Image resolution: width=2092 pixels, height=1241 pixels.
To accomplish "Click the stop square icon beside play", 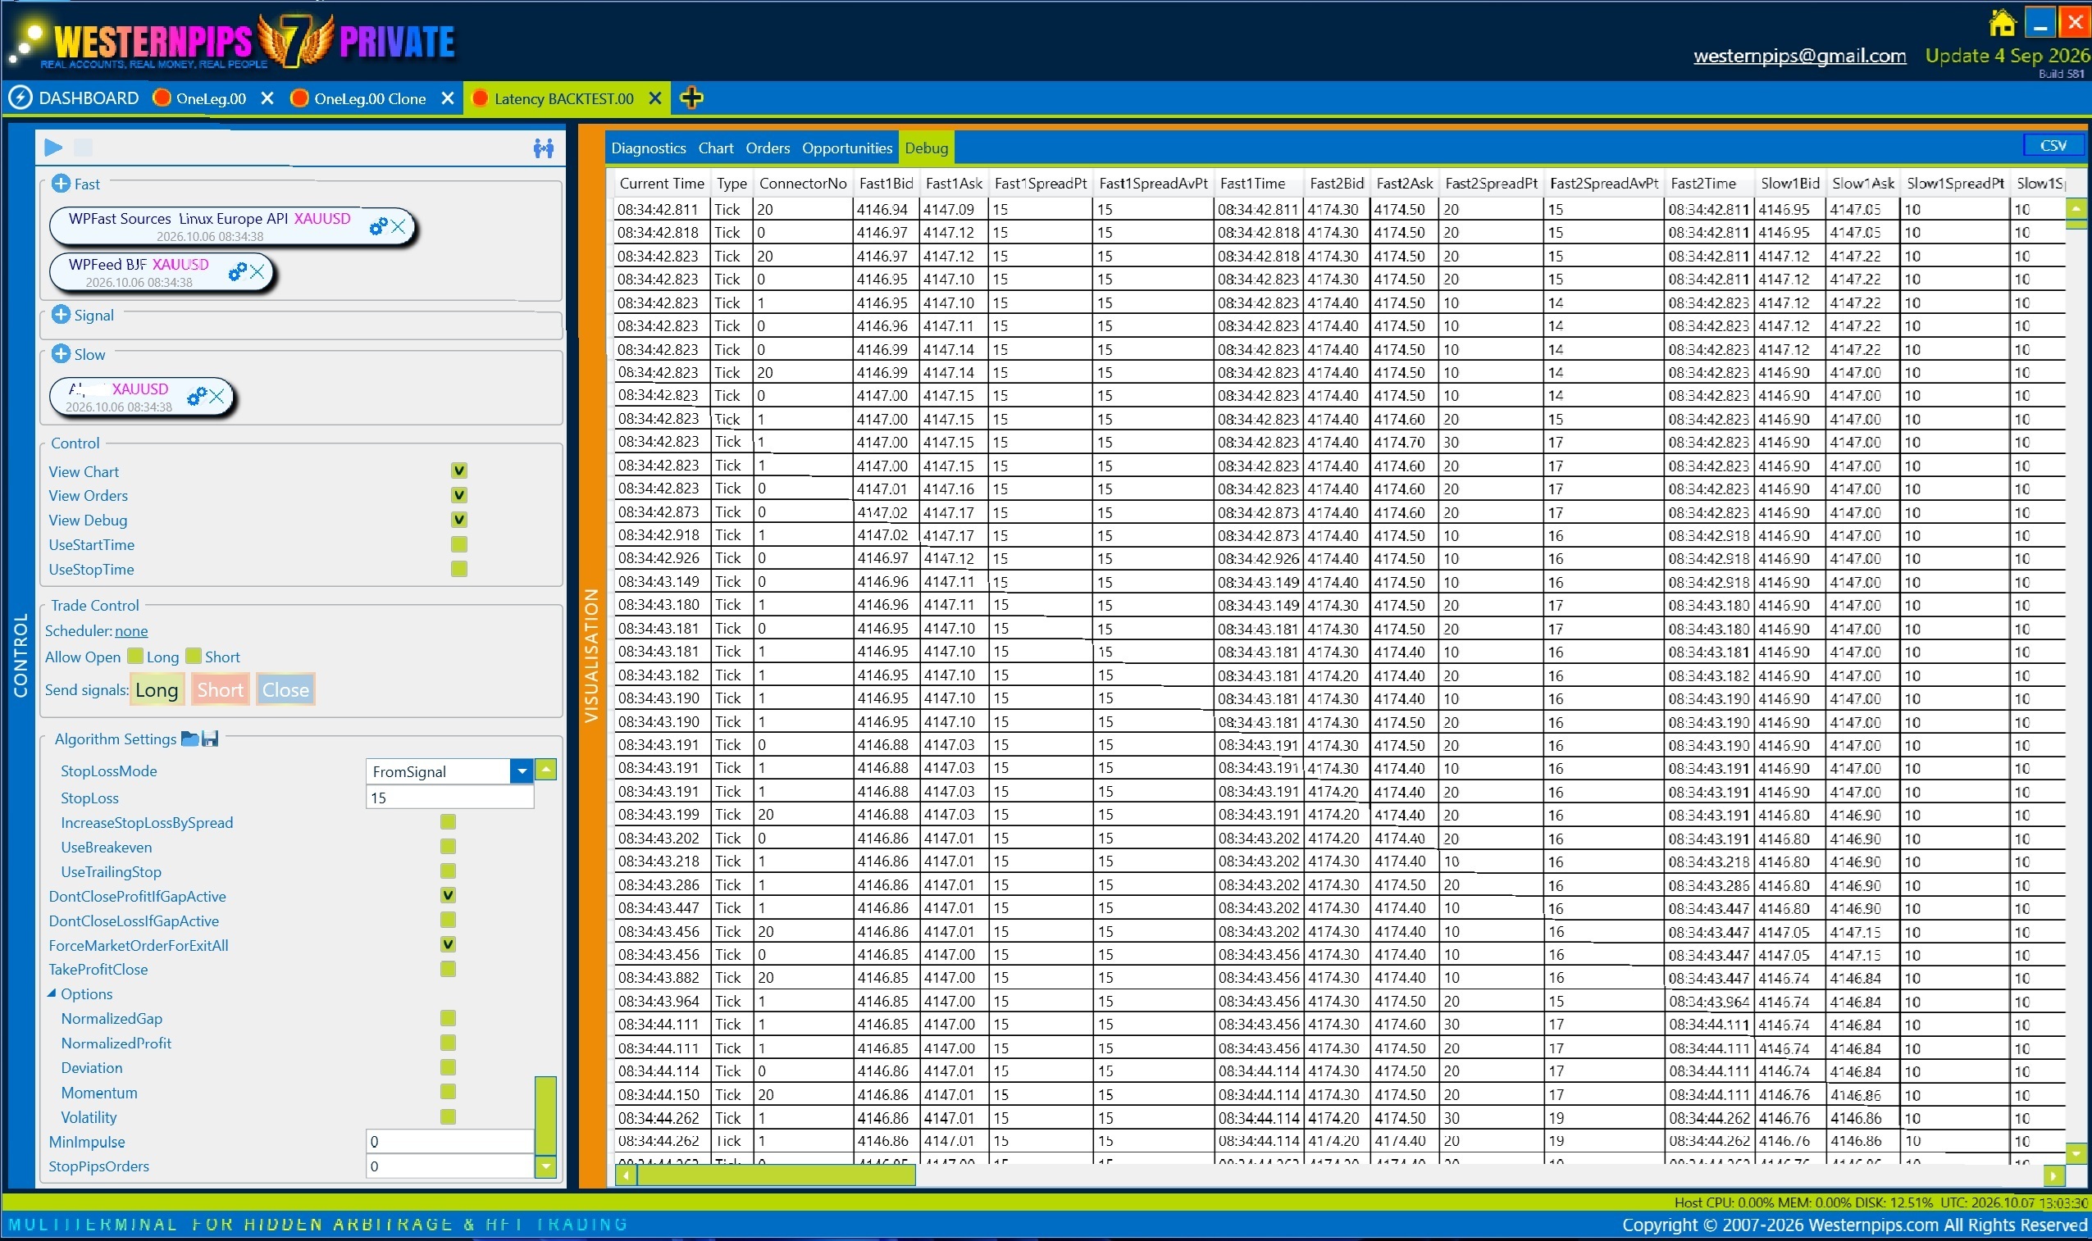I will click(83, 148).
